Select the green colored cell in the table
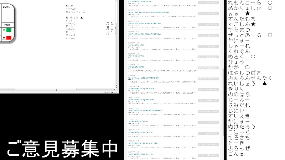The width and height of the screenshot is (285, 160). [x=9, y=31]
